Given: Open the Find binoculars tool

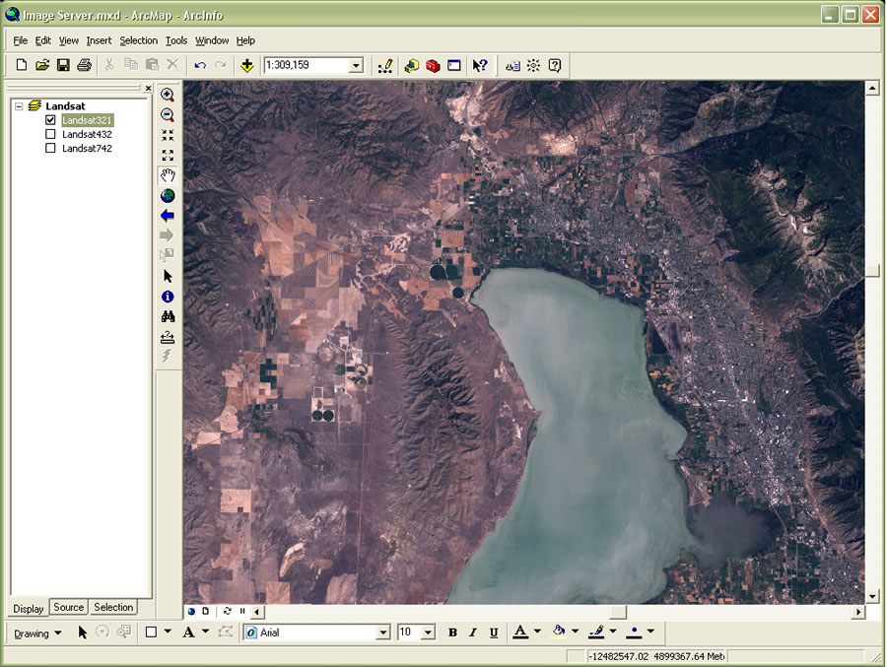Looking at the screenshot, I should click(x=168, y=317).
